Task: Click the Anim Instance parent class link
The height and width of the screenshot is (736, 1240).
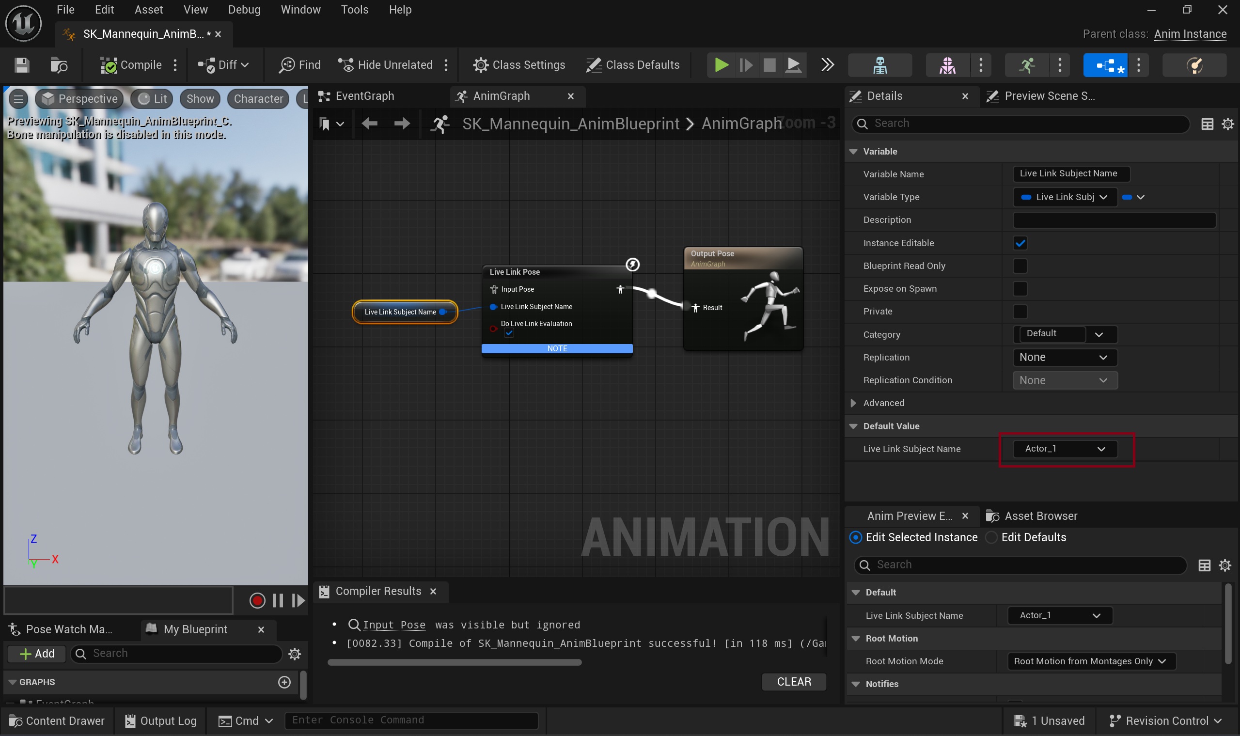Action: pyautogui.click(x=1190, y=34)
